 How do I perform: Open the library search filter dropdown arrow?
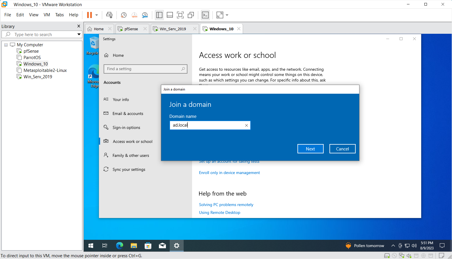point(79,34)
